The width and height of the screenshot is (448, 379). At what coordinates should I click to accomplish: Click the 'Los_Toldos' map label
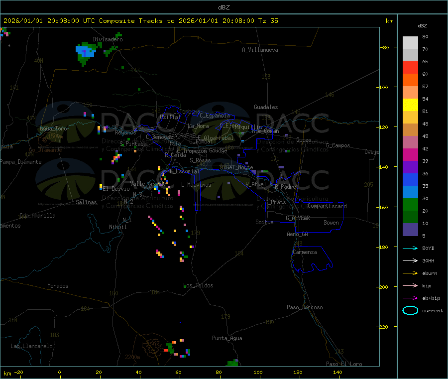198,285
